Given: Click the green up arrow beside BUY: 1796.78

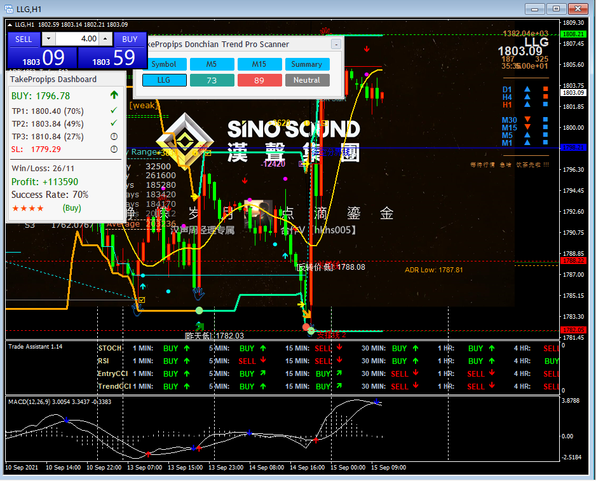Looking at the screenshot, I should pos(114,95).
